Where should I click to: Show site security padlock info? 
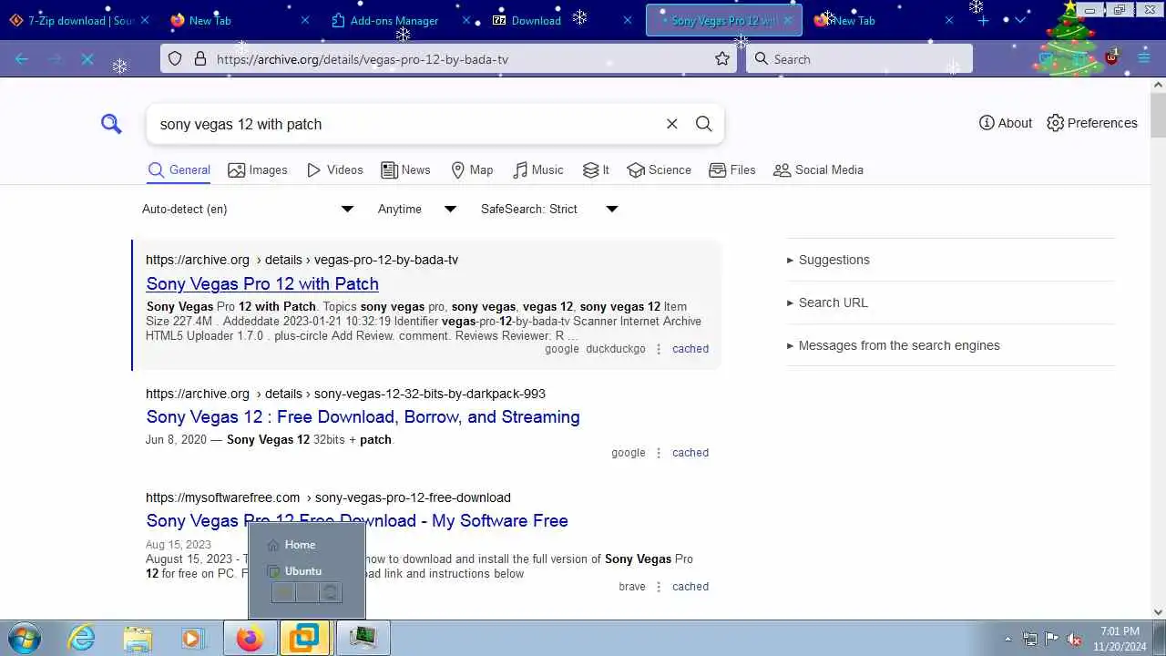pyautogui.click(x=199, y=59)
